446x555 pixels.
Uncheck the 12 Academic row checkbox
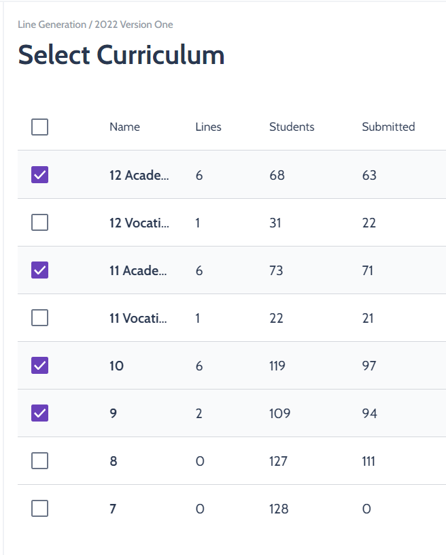pos(39,174)
